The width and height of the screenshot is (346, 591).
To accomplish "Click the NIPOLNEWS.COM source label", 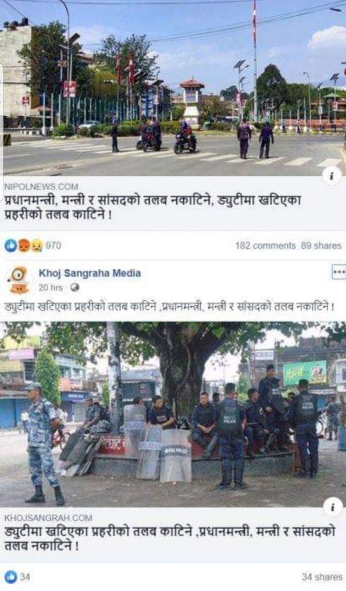I will (41, 186).
